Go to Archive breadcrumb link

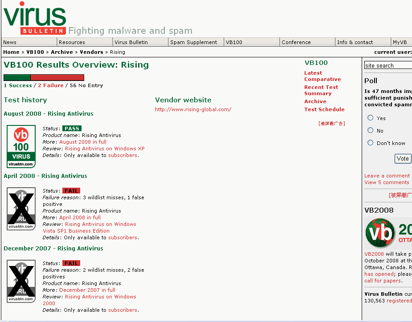coord(62,52)
